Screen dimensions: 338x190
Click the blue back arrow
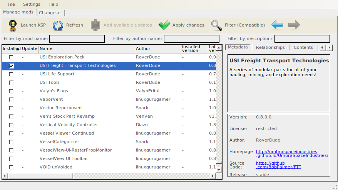pos(277,25)
